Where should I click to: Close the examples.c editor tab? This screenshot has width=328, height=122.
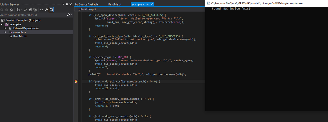[x=152, y=4]
